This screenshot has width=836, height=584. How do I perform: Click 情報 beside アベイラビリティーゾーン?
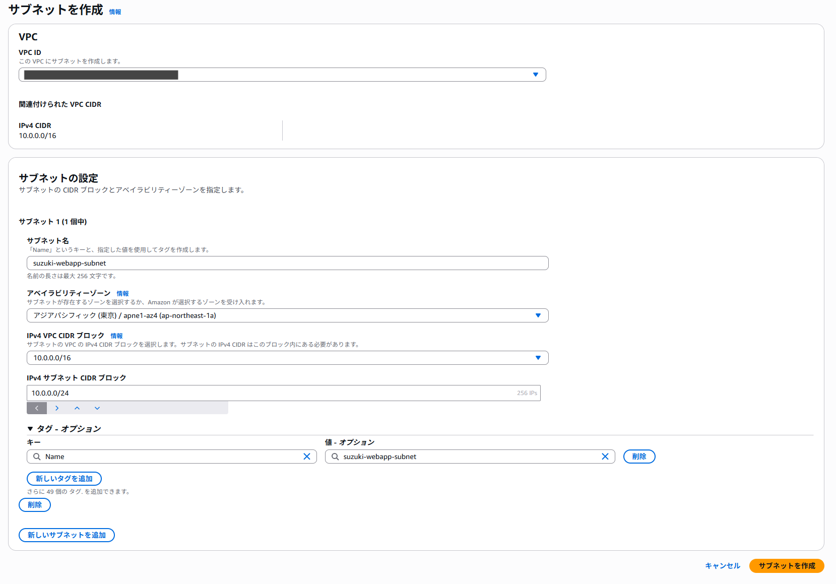pyautogui.click(x=122, y=293)
